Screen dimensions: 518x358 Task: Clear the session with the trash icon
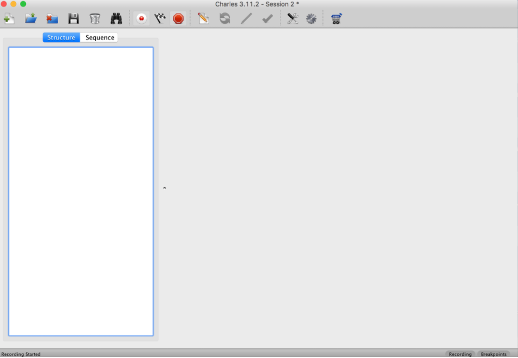click(95, 19)
